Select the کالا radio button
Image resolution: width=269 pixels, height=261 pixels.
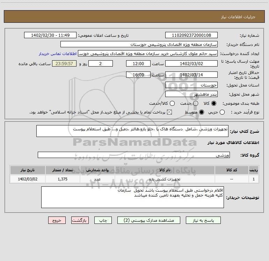(x=214, y=103)
